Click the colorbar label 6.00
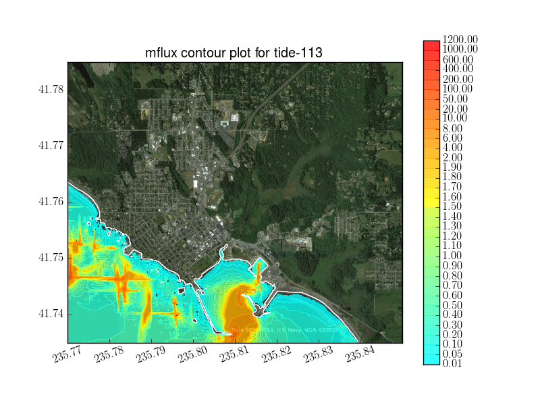Image resolution: width=540 pixels, height=405 pixels. pyautogui.click(x=452, y=138)
